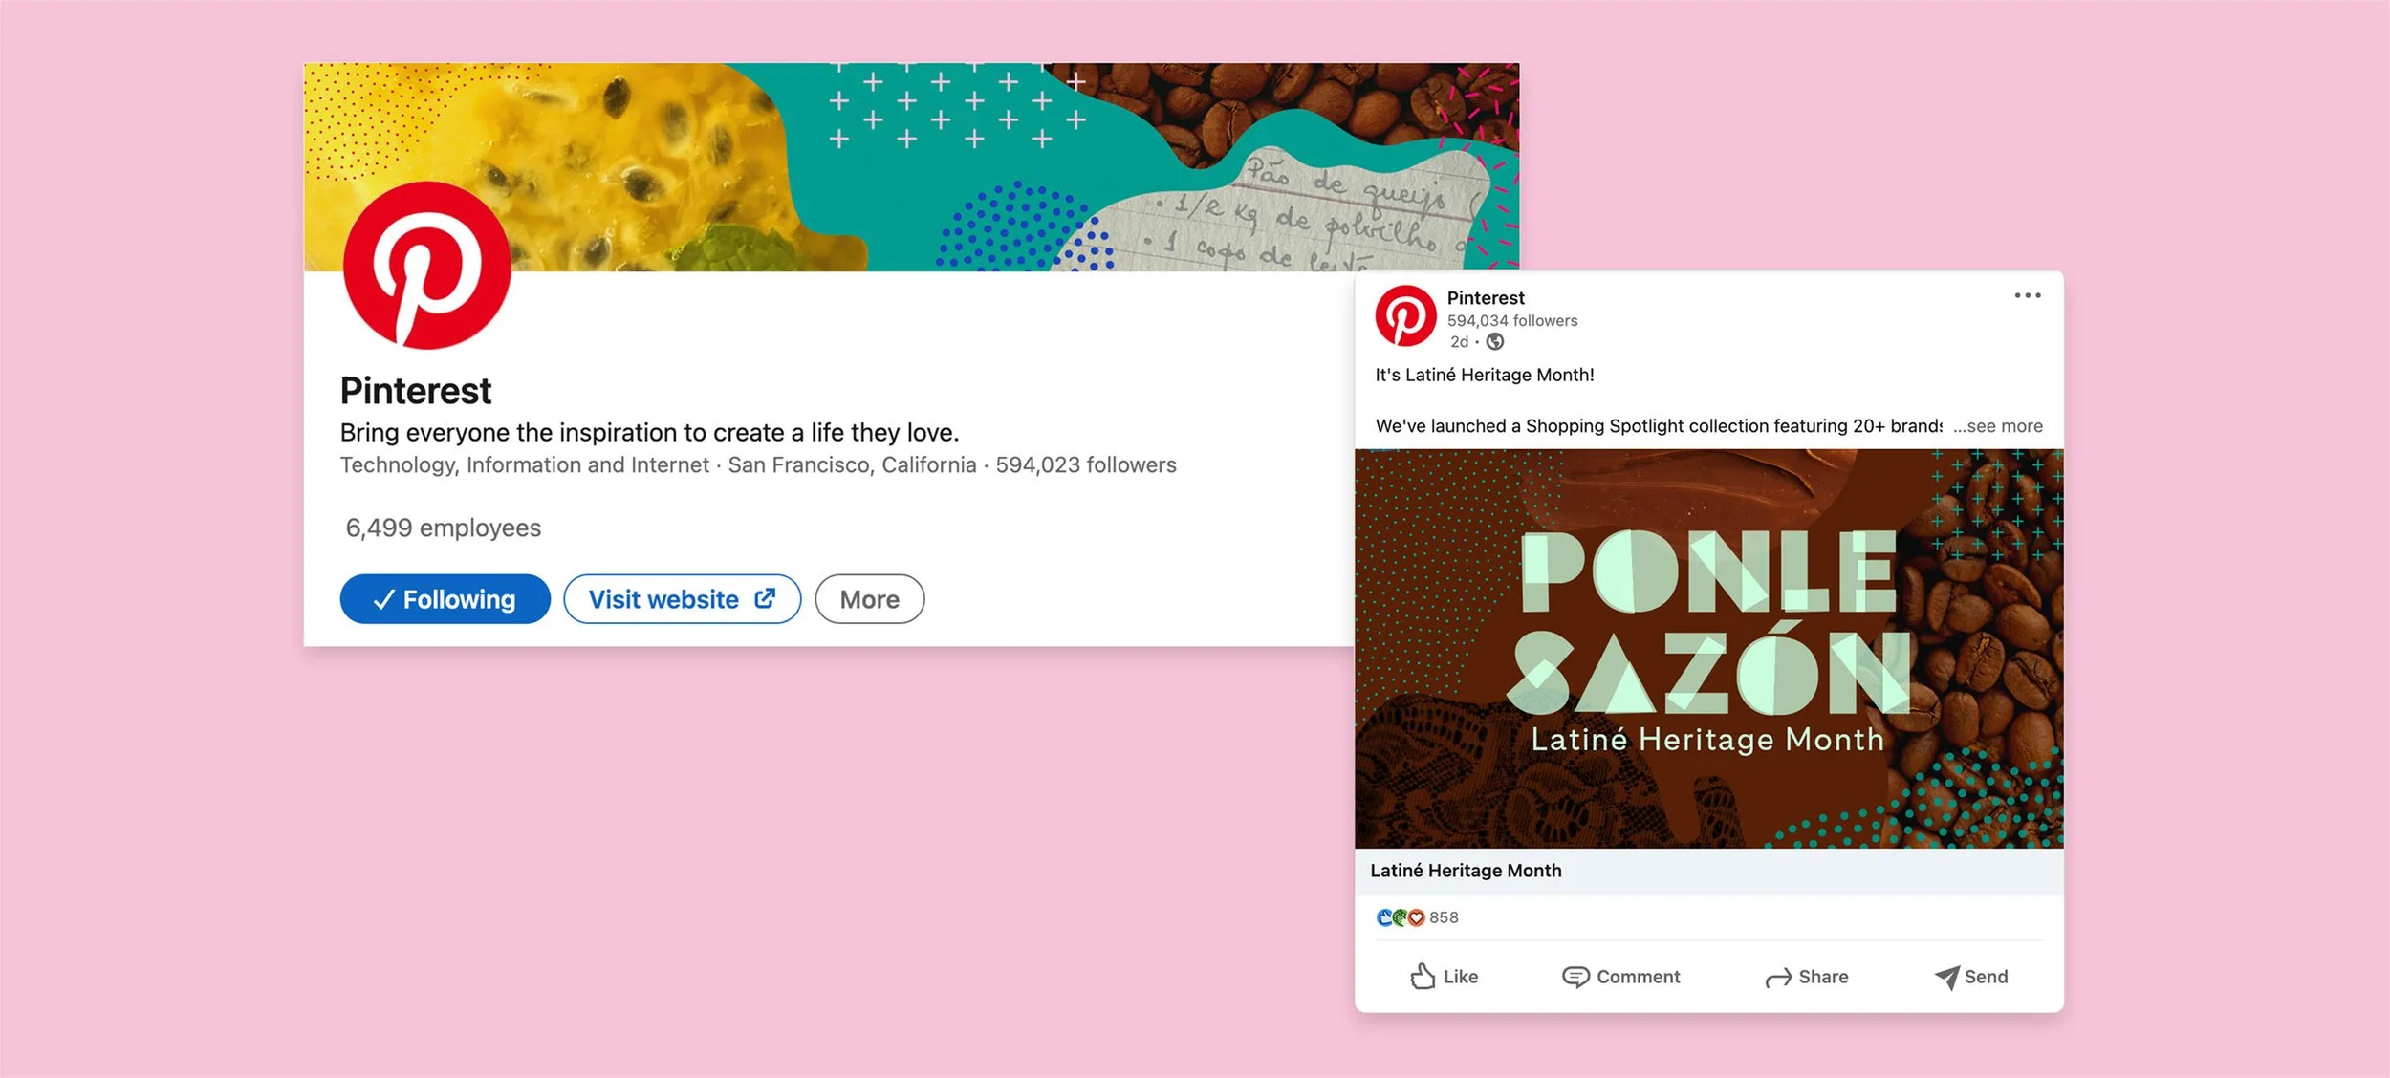The image size is (2390, 1078).
Task: Toggle the Following button
Action: [445, 599]
